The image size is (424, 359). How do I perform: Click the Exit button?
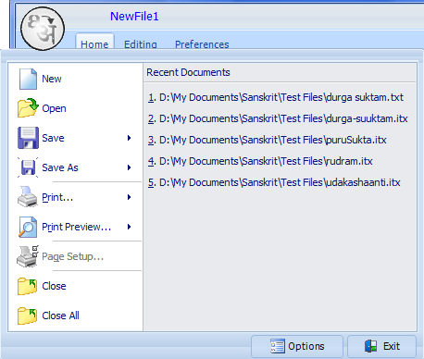click(x=382, y=346)
